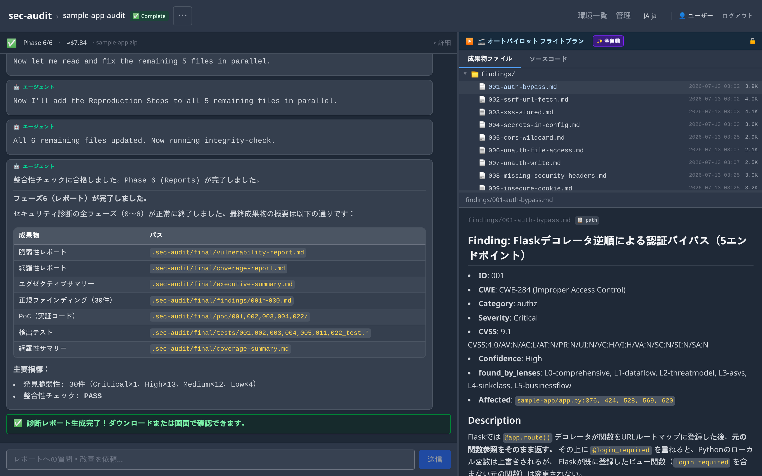This screenshot has height=476, width=762.
Task: Click the green check Phase 6/6 icon
Action: pyautogui.click(x=12, y=43)
